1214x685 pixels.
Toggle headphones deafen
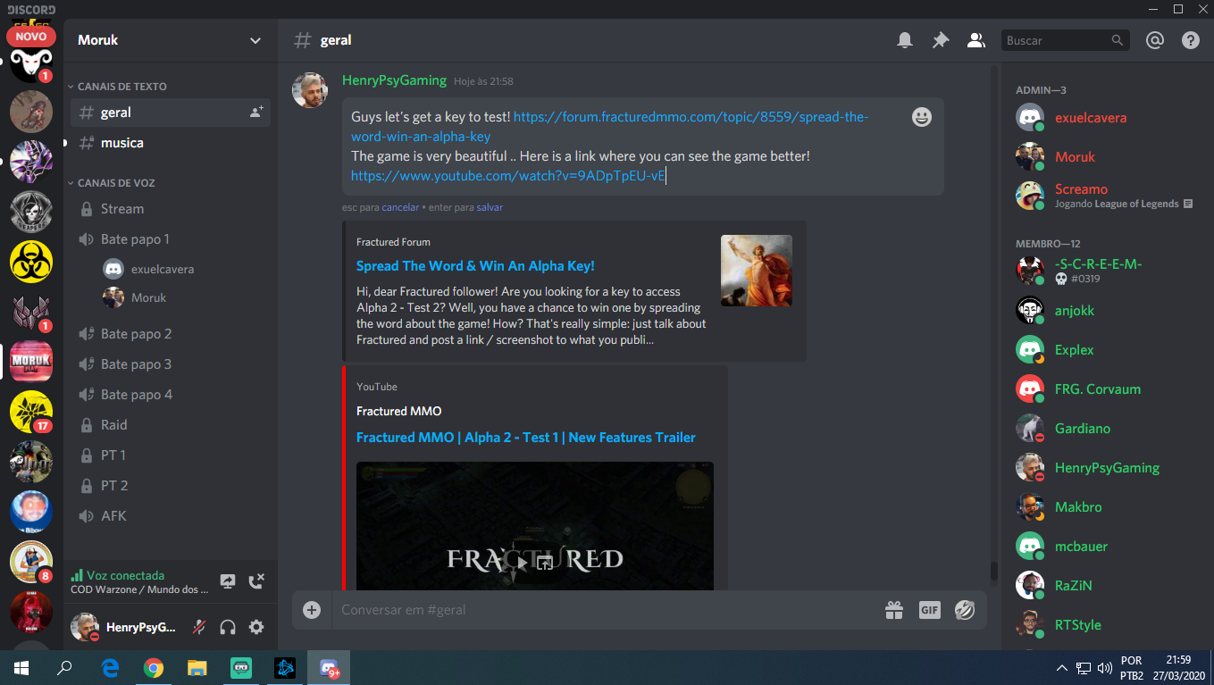[x=228, y=627]
